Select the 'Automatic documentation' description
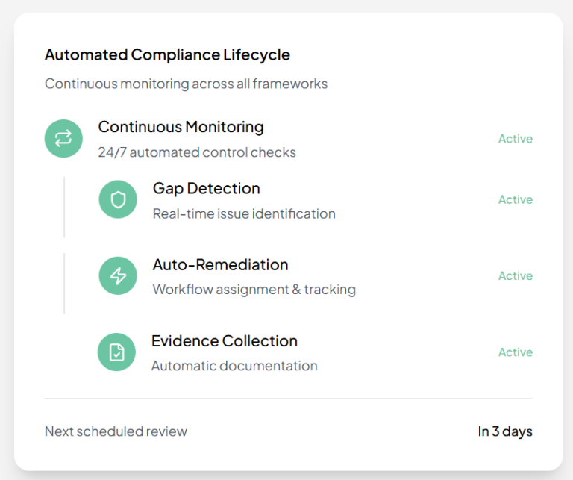The height and width of the screenshot is (480, 573). (234, 366)
